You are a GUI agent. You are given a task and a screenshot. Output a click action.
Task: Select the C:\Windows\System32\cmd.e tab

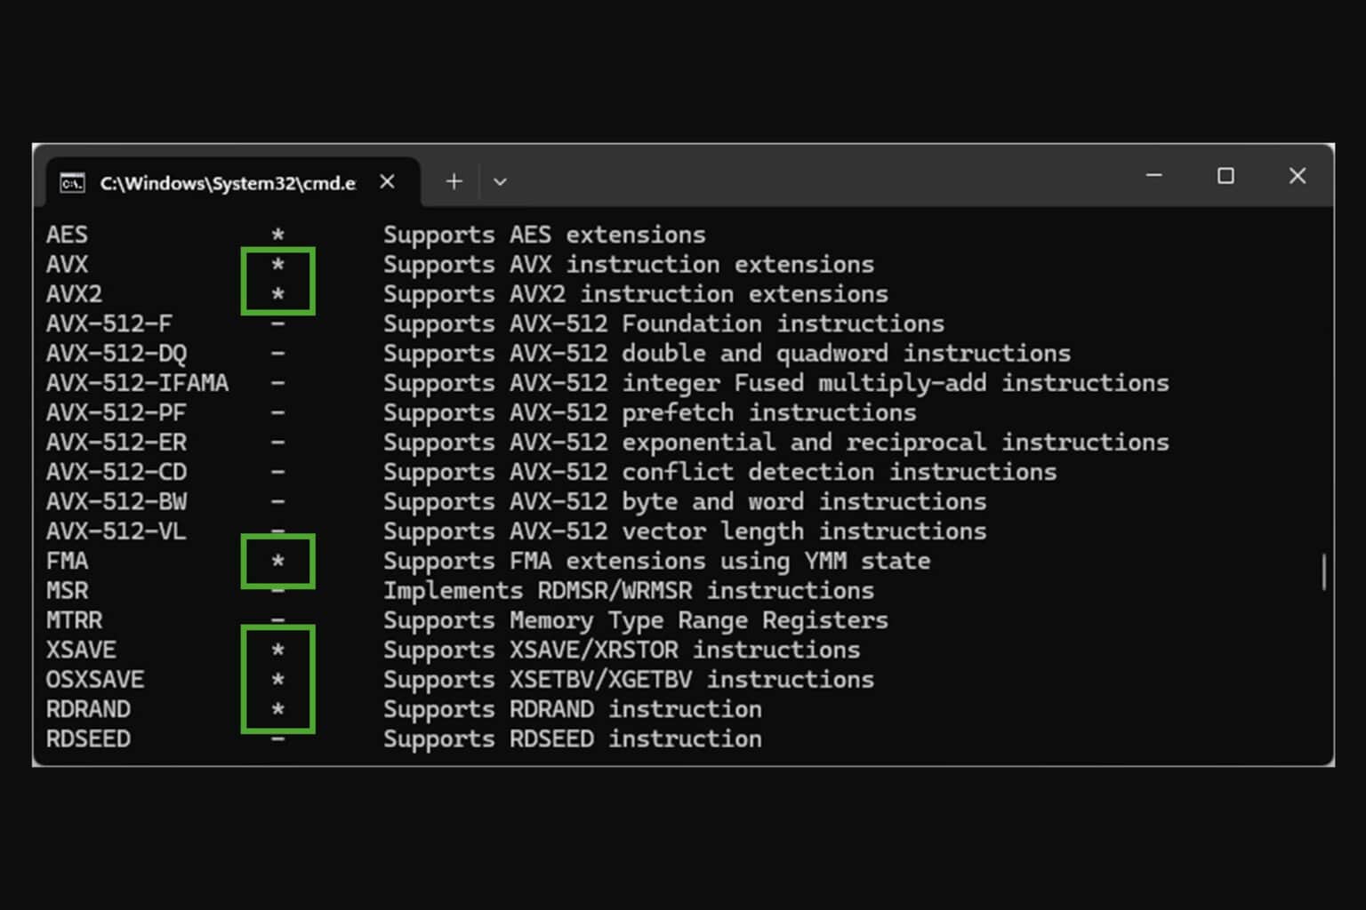pos(233,182)
